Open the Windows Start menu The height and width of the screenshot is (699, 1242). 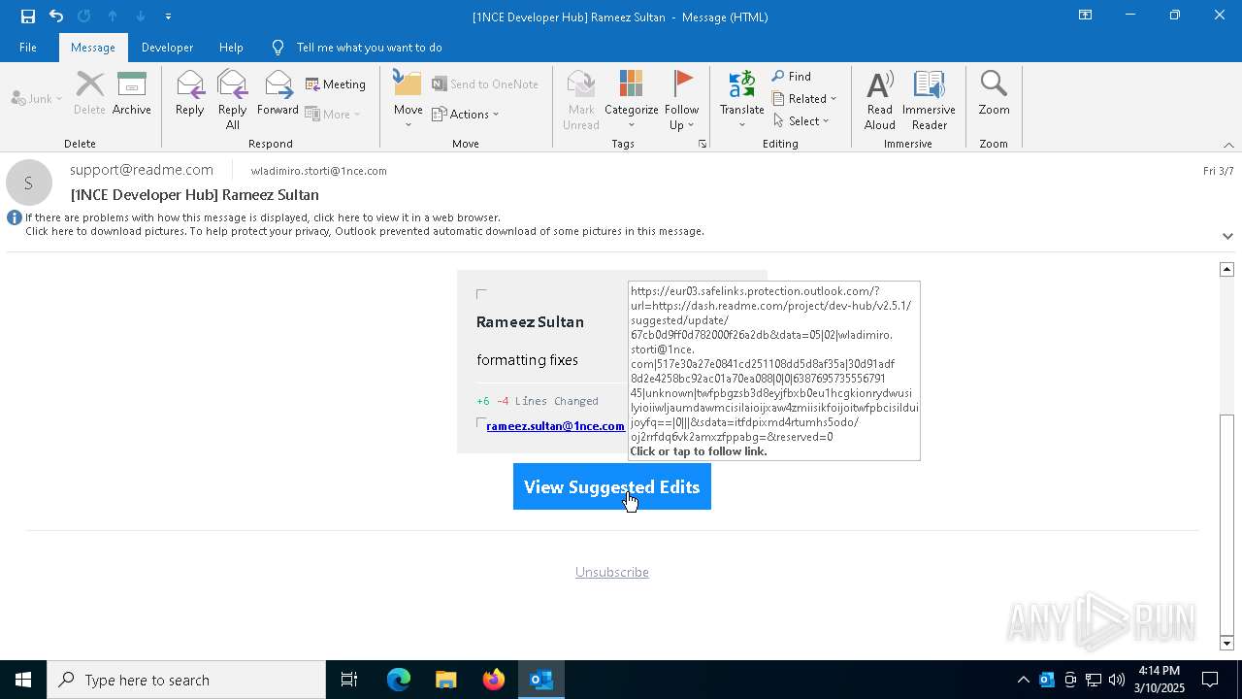[23, 680]
